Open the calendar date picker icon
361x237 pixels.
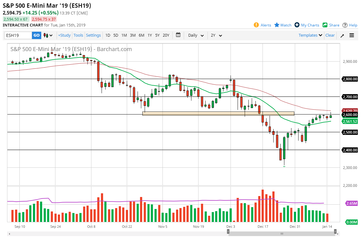click(x=178, y=35)
